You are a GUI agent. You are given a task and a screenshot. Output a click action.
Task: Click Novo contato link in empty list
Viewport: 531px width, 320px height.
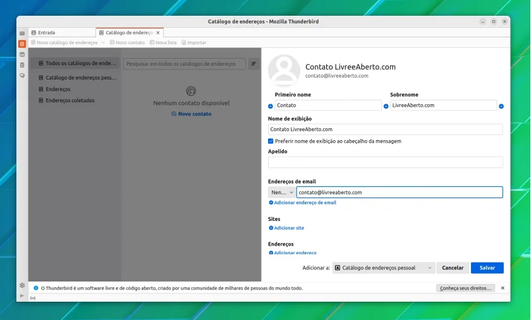(192, 114)
